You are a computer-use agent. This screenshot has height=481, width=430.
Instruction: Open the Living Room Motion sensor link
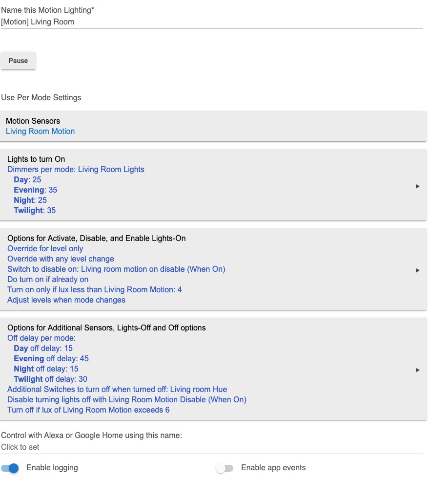point(40,131)
